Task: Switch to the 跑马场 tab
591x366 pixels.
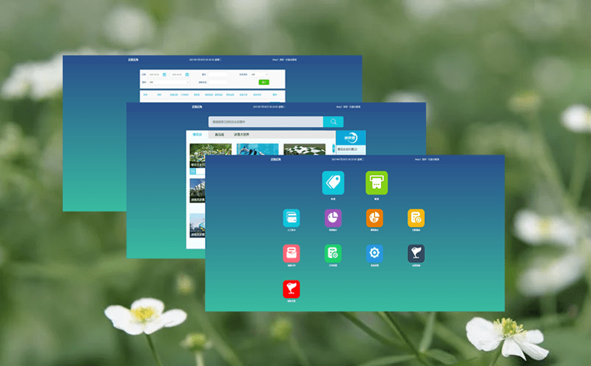Action: coord(220,135)
